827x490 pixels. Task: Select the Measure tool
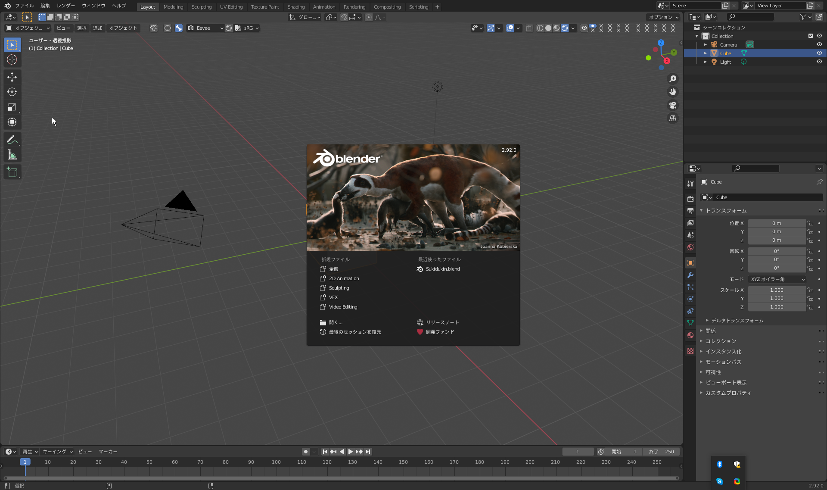coord(12,154)
